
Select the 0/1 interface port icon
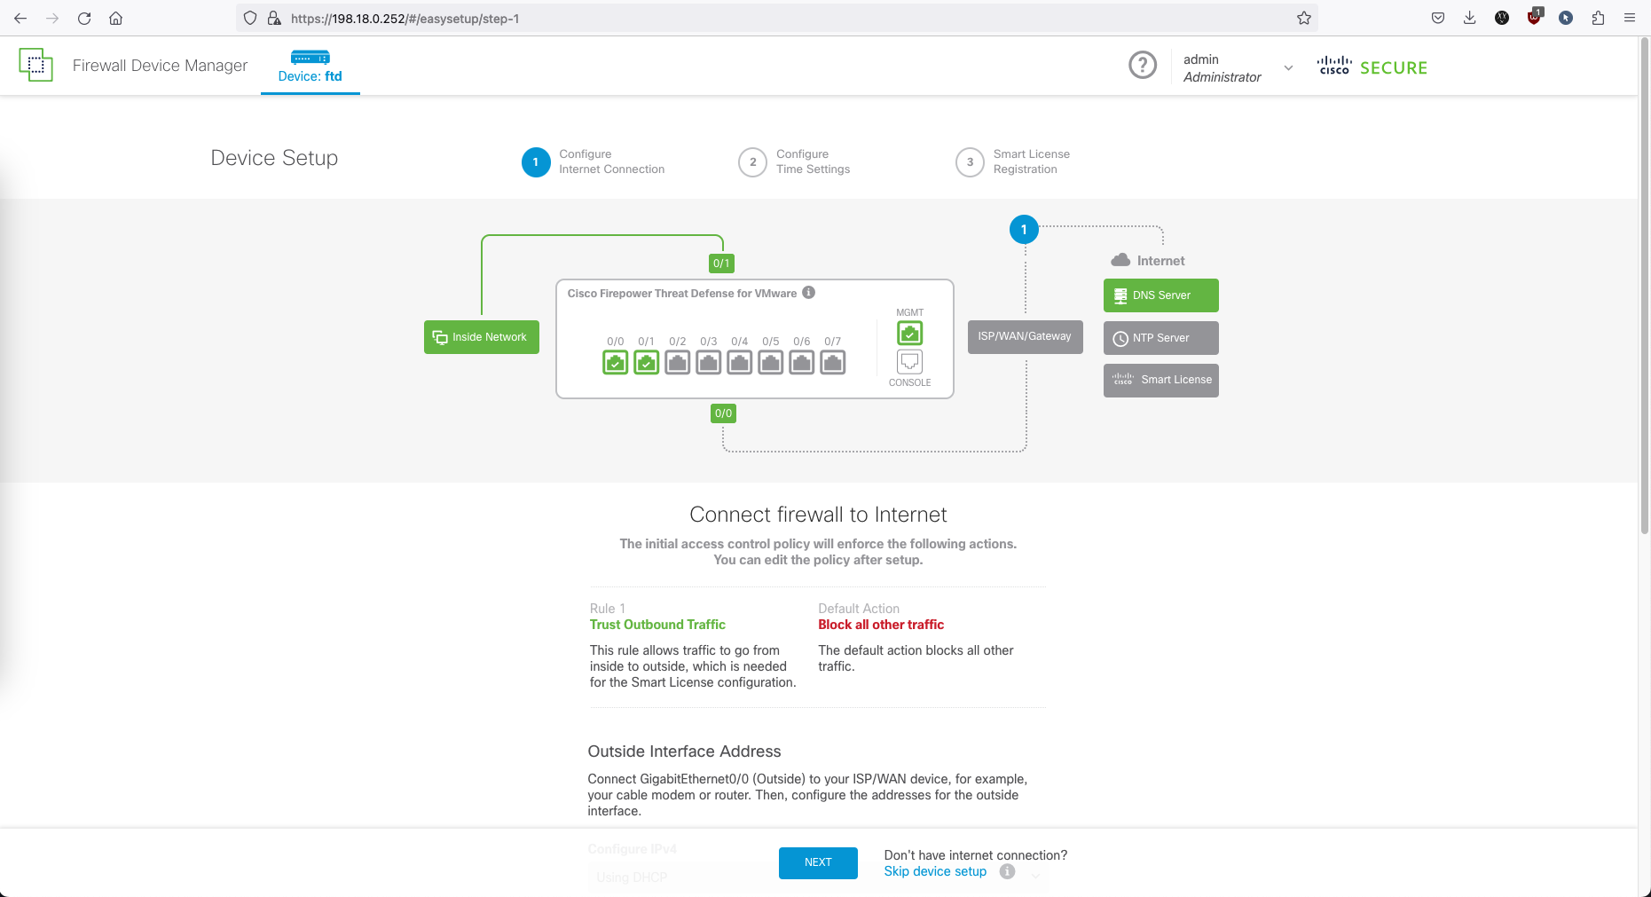[x=646, y=362]
